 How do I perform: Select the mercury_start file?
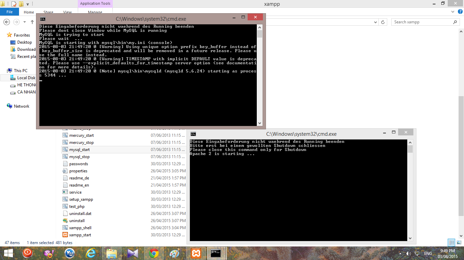pos(81,135)
